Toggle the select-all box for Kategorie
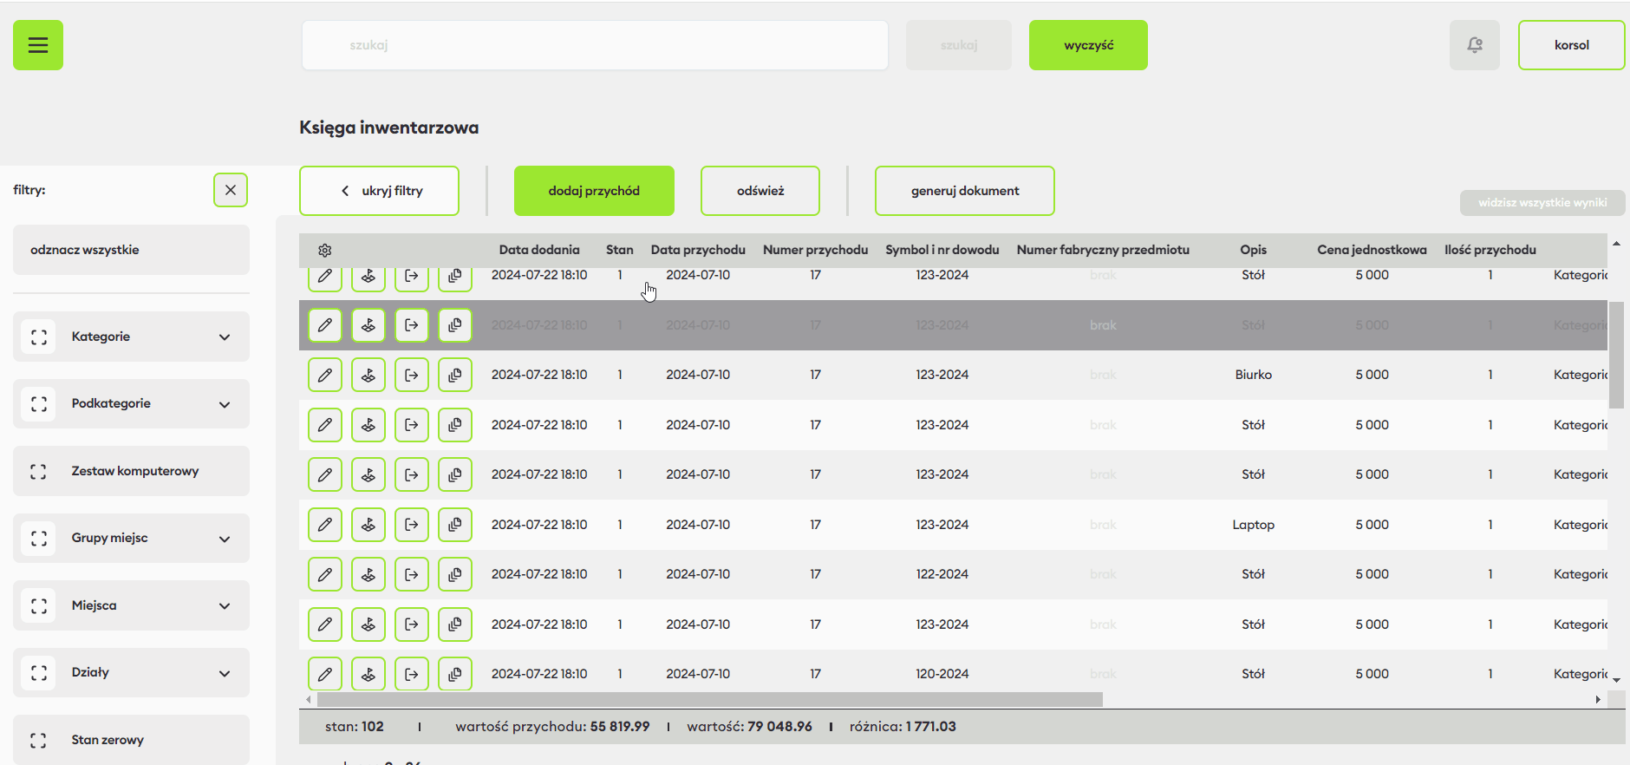 click(38, 337)
